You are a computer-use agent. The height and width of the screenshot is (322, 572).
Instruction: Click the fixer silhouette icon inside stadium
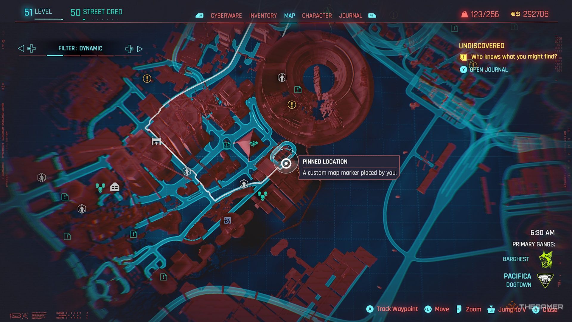[282, 78]
